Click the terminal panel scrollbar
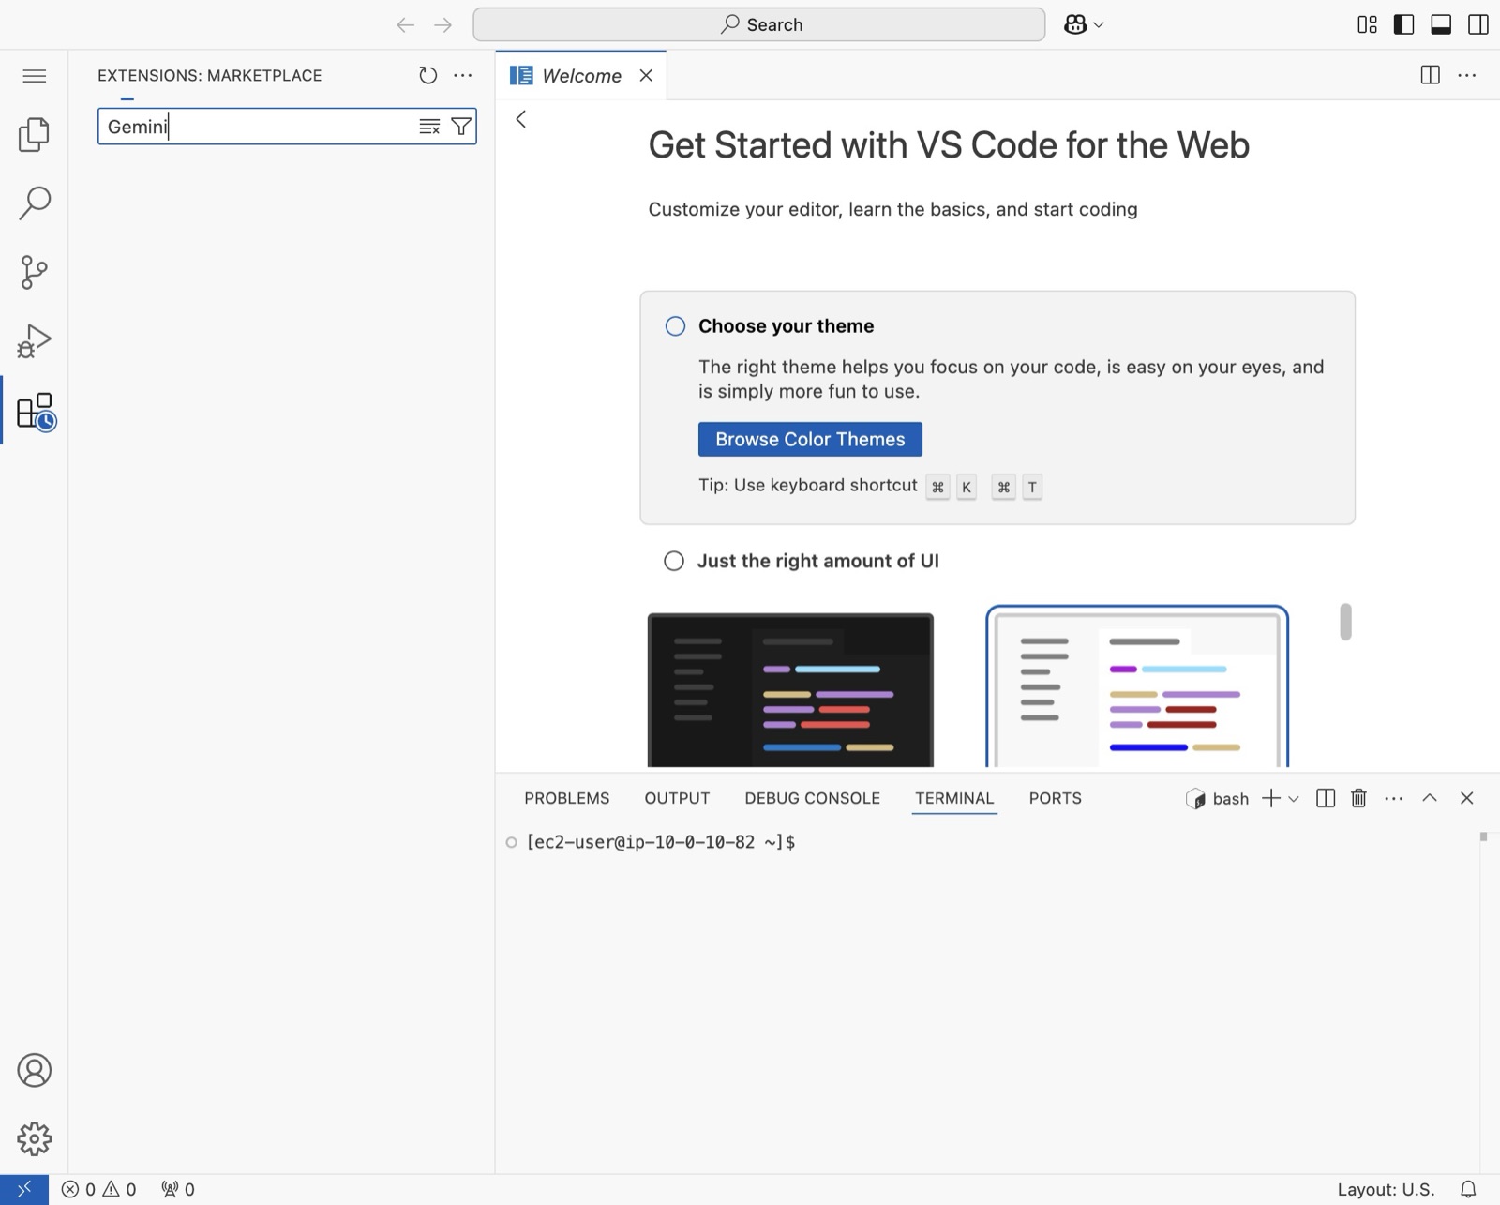1500x1205 pixels. click(1483, 836)
